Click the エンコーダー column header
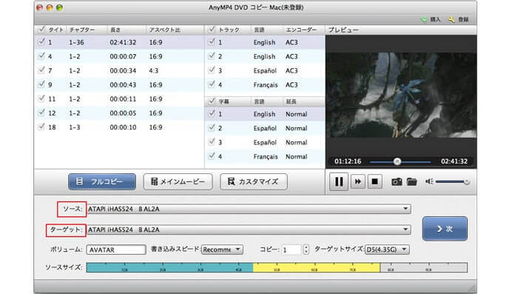This screenshot has height=294, width=515. click(x=304, y=30)
